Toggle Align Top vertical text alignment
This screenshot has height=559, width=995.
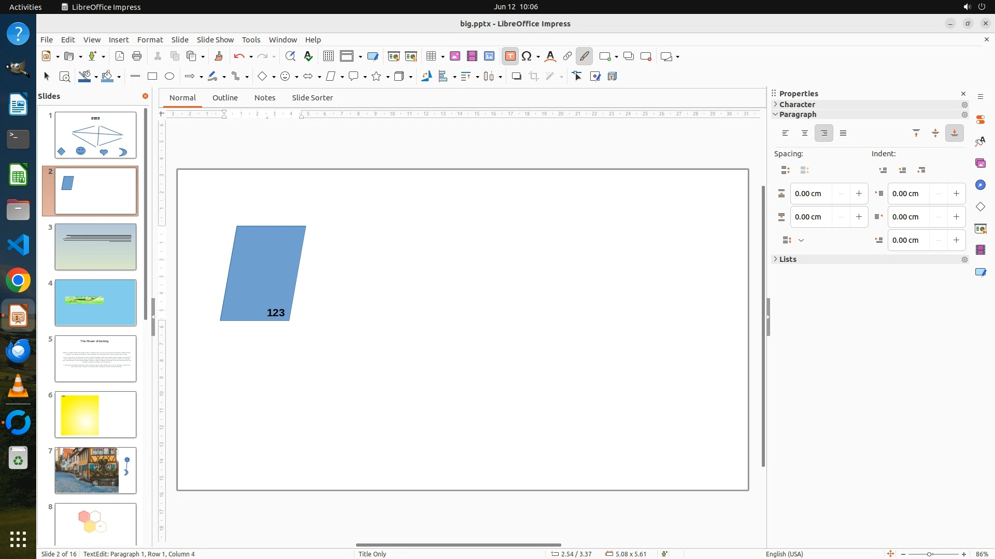[x=916, y=134]
